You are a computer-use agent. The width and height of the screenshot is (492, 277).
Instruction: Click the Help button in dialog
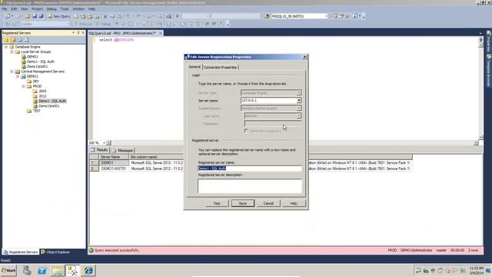click(294, 203)
